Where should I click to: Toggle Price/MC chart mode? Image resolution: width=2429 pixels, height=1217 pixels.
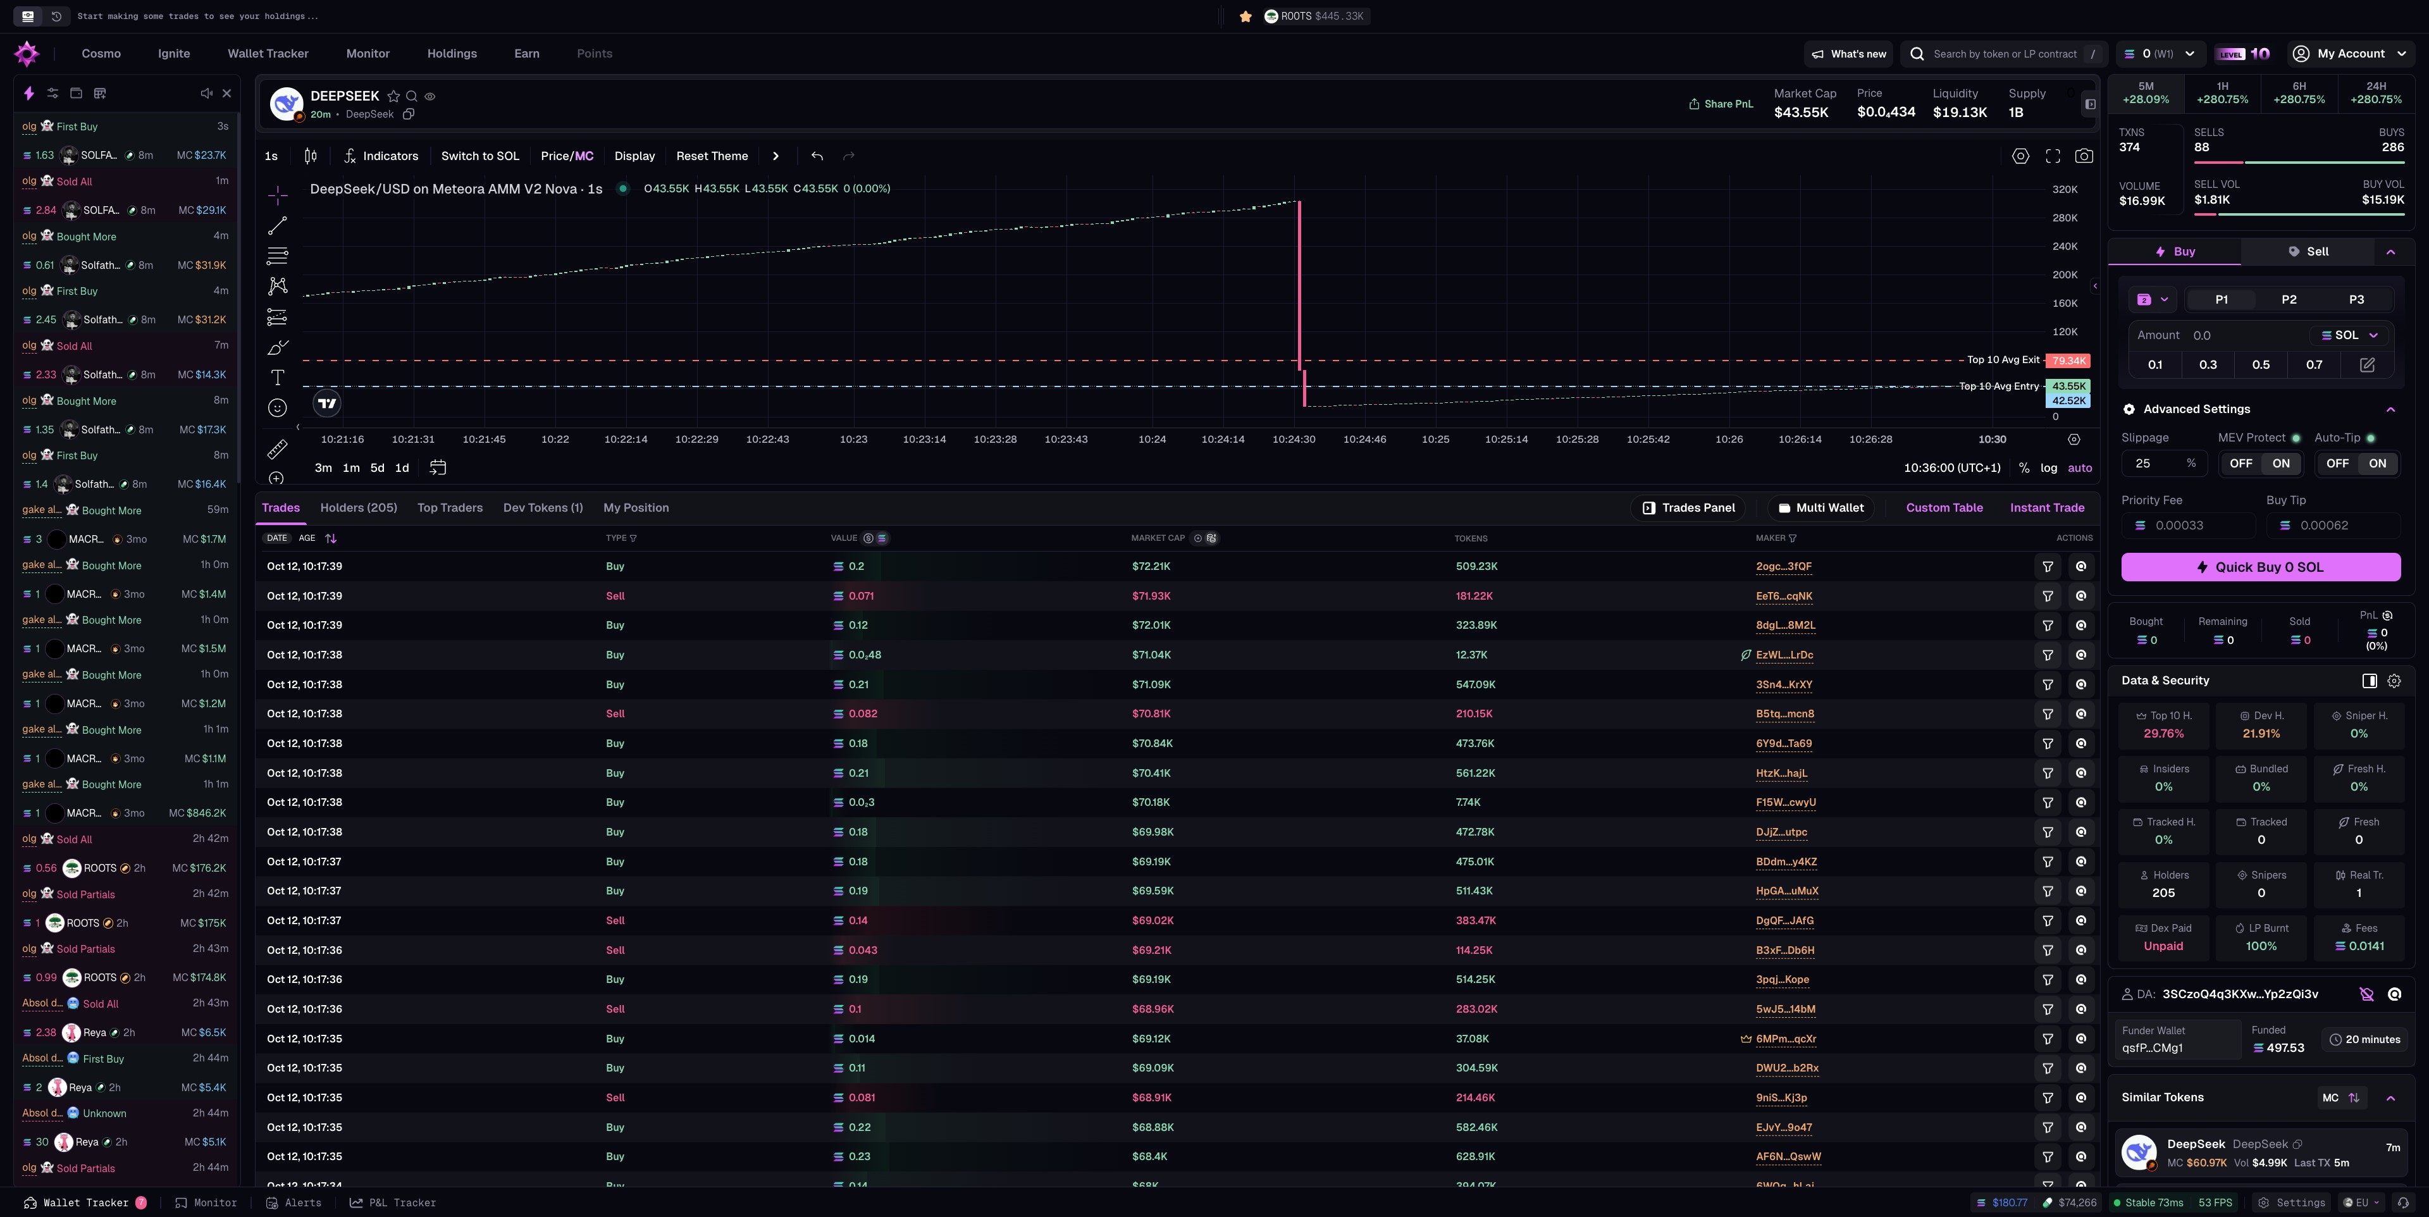567,156
